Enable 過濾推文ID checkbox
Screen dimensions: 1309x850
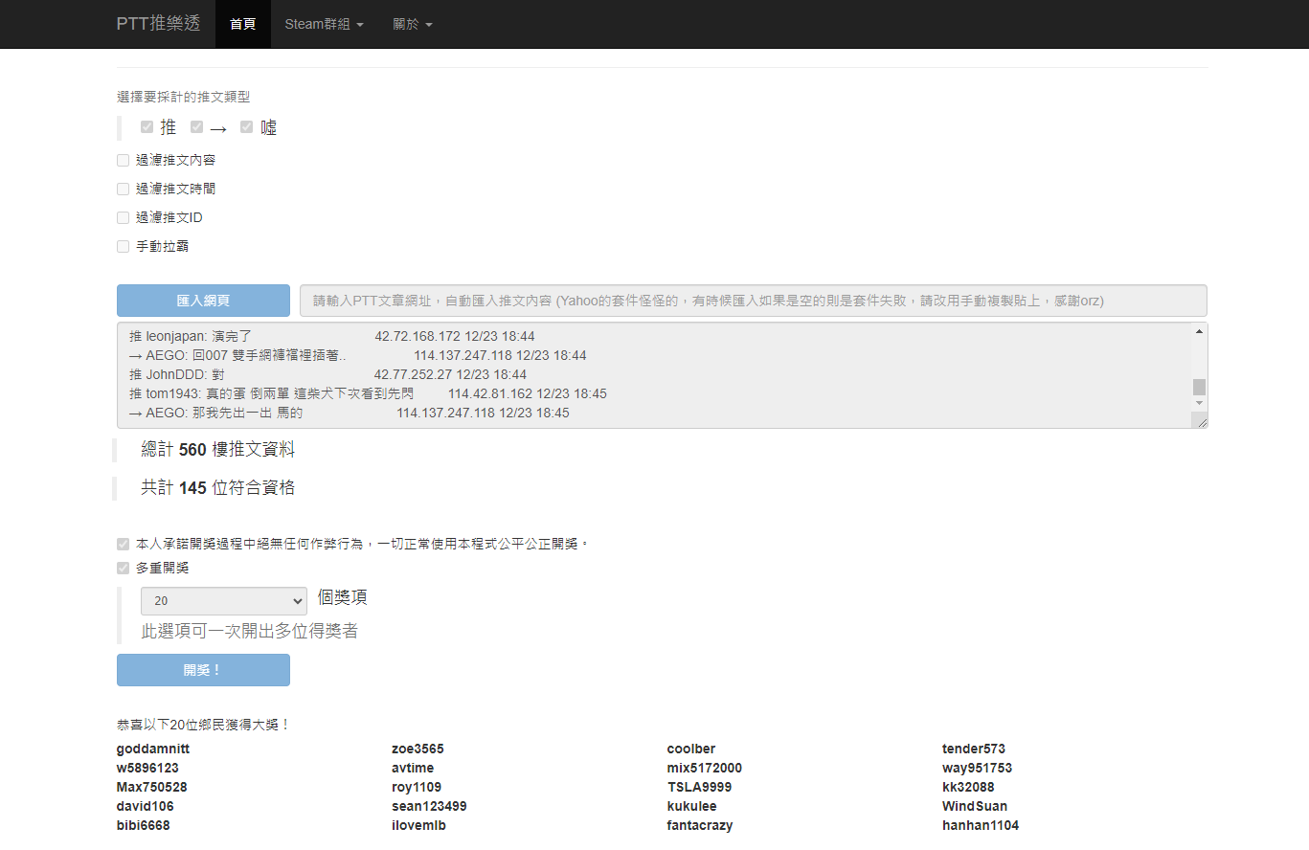(123, 218)
